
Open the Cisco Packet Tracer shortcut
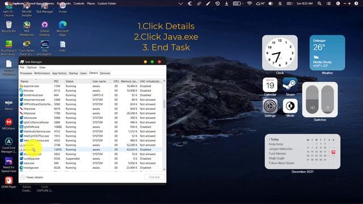[27, 48]
